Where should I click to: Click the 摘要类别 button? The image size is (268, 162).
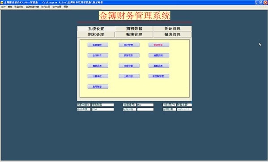pyautogui.click(x=159, y=55)
